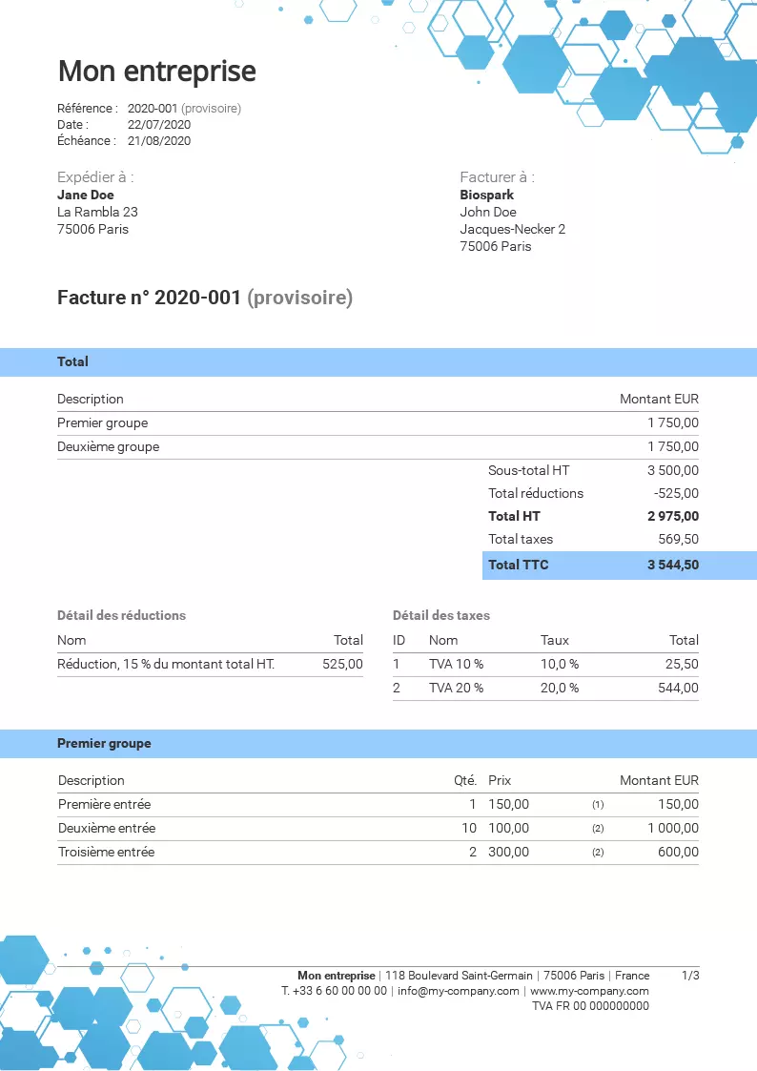Click the Réduction 15 % detail row
The width and height of the screenshot is (757, 1071).
pos(211,665)
